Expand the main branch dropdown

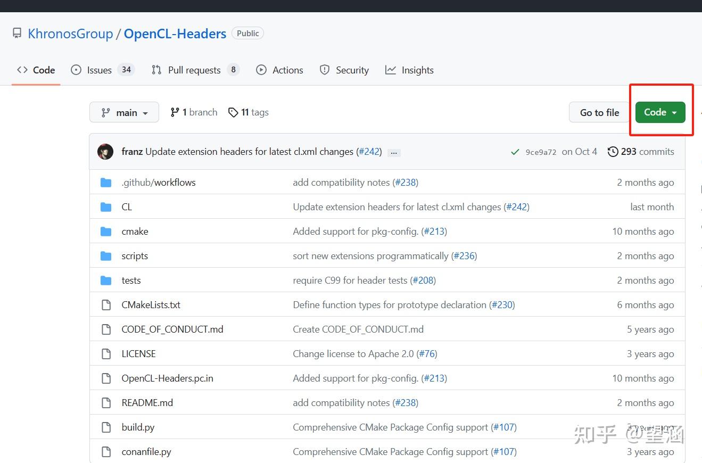point(124,112)
